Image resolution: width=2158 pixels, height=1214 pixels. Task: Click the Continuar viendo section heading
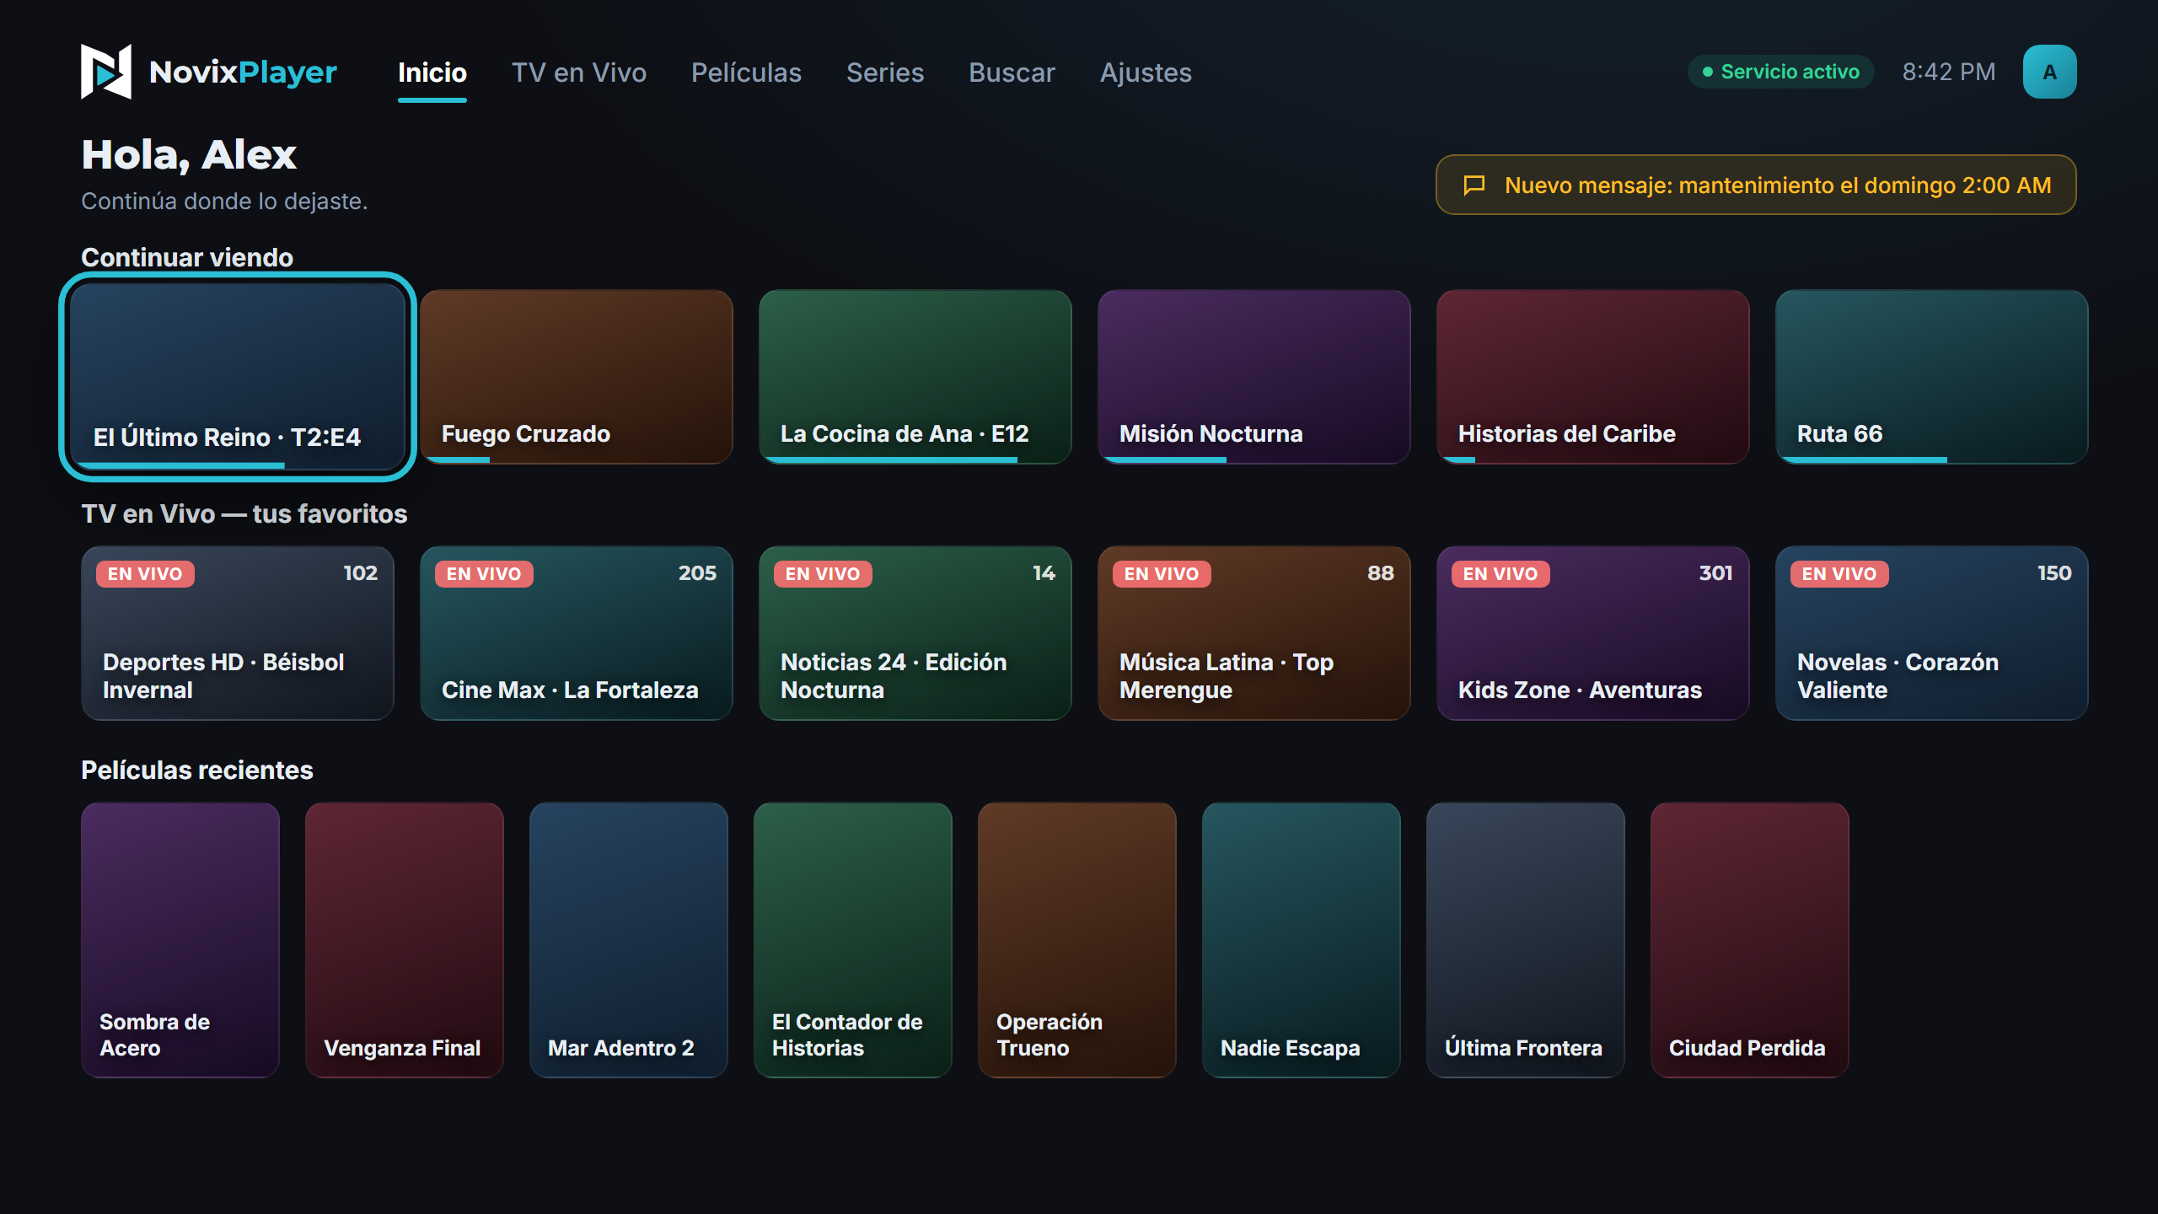(x=187, y=257)
